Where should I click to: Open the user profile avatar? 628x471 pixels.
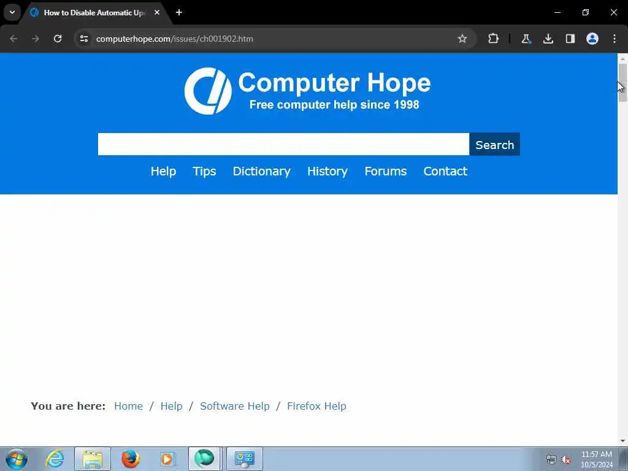[592, 39]
